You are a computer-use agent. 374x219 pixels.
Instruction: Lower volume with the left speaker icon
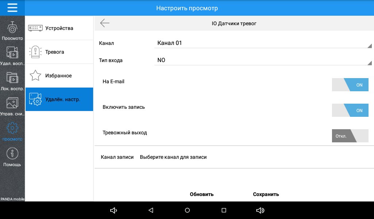(114, 210)
